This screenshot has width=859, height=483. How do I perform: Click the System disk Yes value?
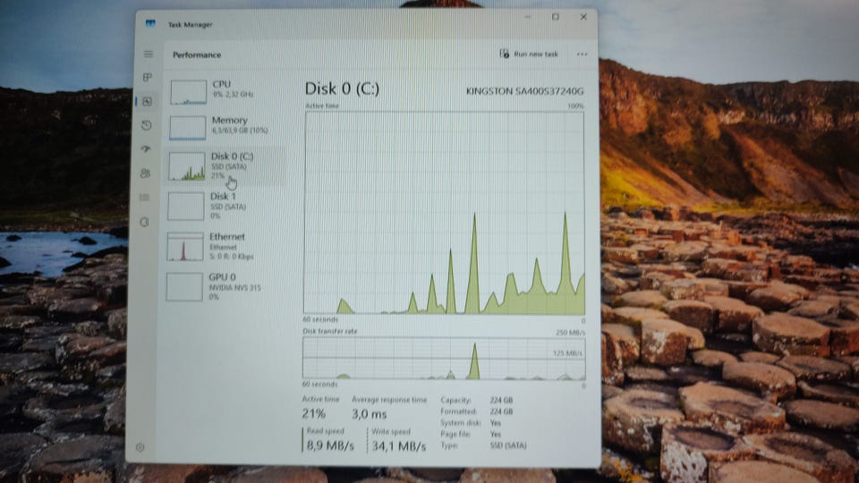tap(495, 423)
